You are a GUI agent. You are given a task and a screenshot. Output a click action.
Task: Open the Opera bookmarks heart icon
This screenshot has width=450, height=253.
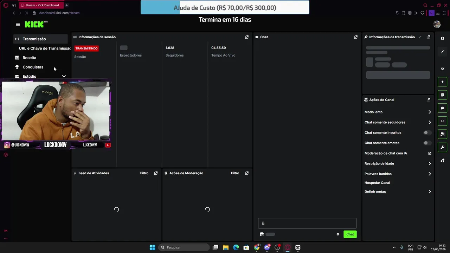coord(422,13)
